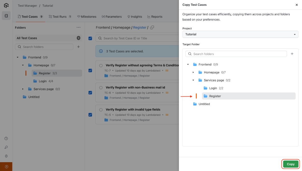302x171 pixels.
Task: Click plus icon beside left Search folders
Action: tap(79, 47)
